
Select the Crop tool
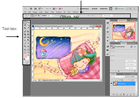pos(25,28)
